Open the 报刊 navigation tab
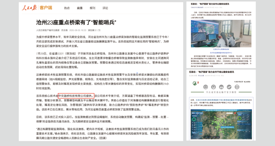The image size is (275, 146). 92,8
